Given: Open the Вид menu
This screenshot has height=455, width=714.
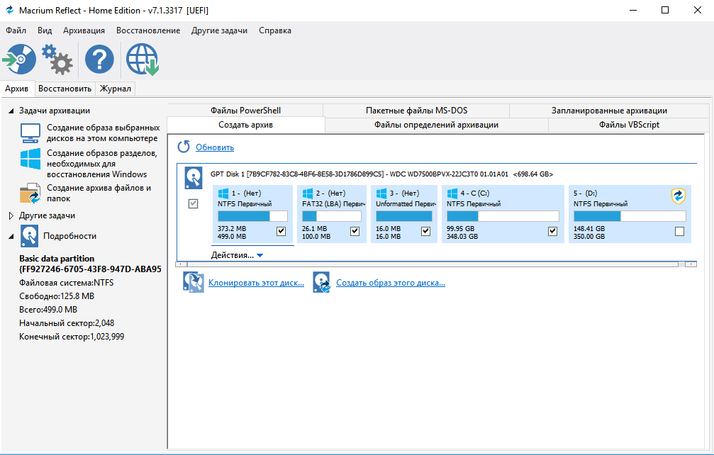Looking at the screenshot, I should [45, 30].
